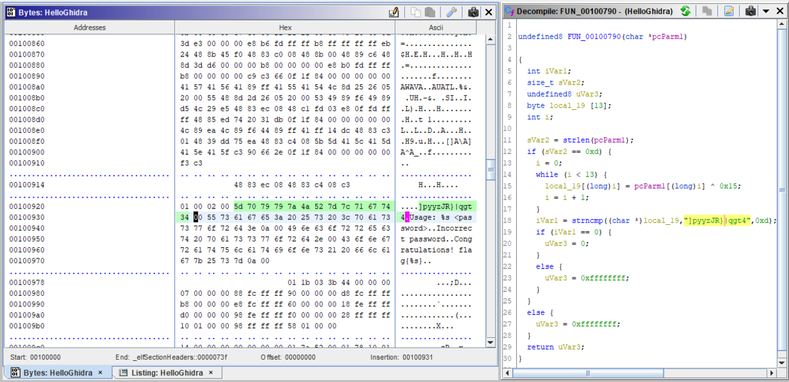The image size is (789, 382).
Task: Open Decompile panel dropdown menu arrow
Action: click(765, 11)
